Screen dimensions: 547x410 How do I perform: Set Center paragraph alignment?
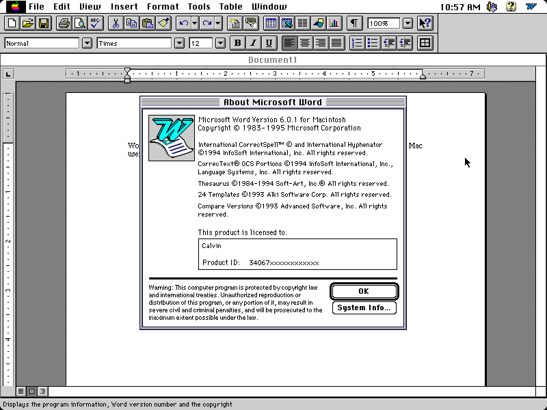pos(305,43)
